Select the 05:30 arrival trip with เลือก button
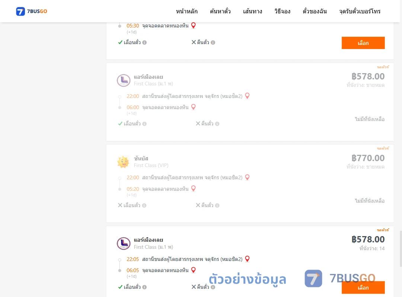 [x=363, y=43]
